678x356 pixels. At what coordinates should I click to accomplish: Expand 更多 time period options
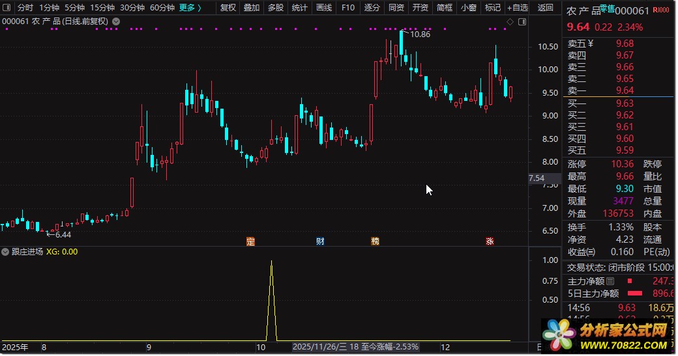190,7
